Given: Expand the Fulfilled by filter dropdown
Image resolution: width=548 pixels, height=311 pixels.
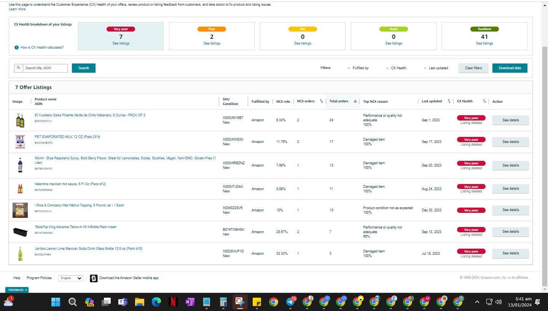Looking at the screenshot, I should click(x=358, y=68).
